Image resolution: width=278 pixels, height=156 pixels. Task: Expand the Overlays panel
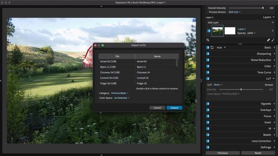(274, 110)
